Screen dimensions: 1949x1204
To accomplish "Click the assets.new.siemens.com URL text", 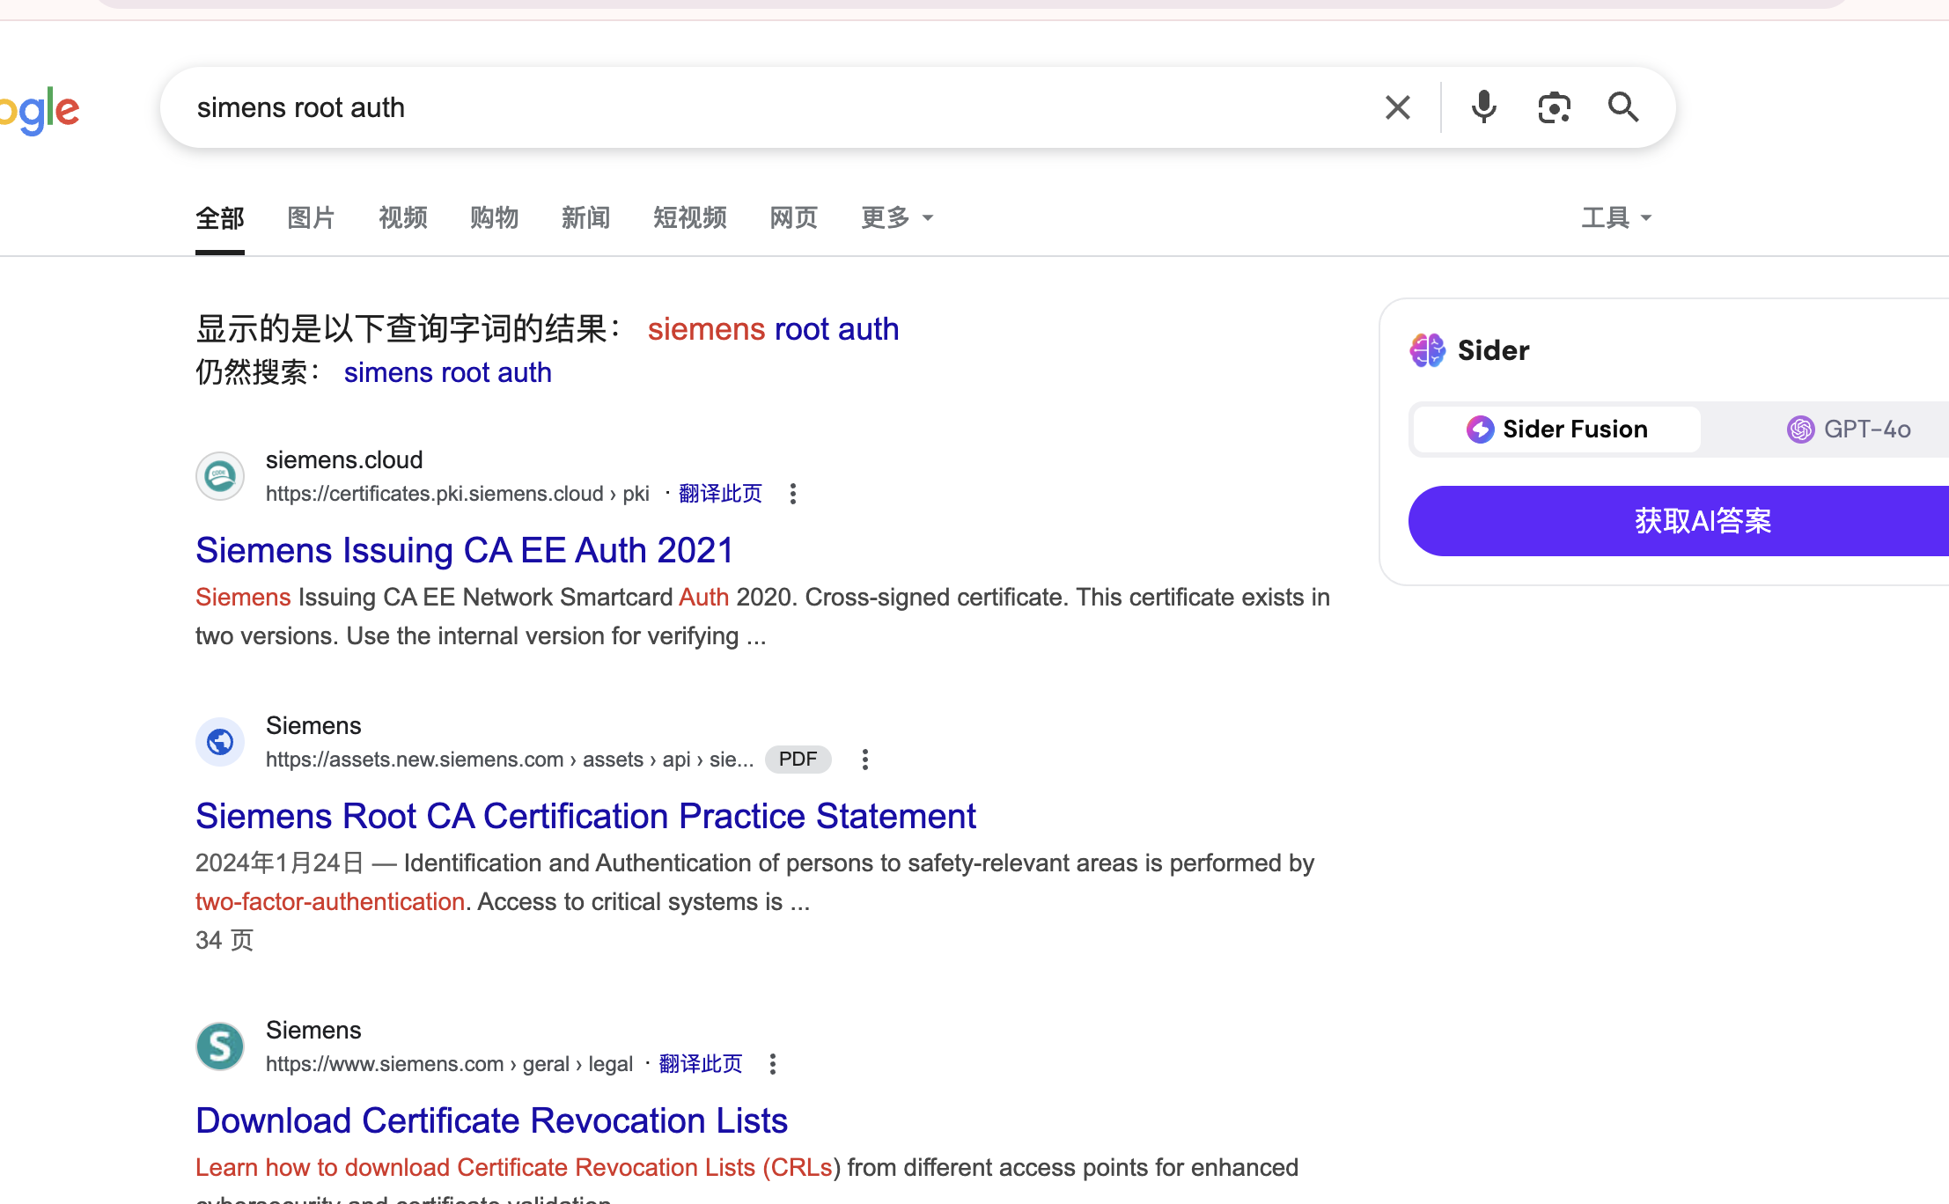I will click(510, 760).
